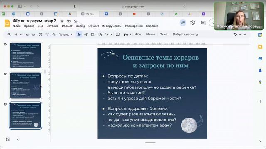Add a new slide with plus icon
This screenshot has width=266, height=149.
coord(16,34)
